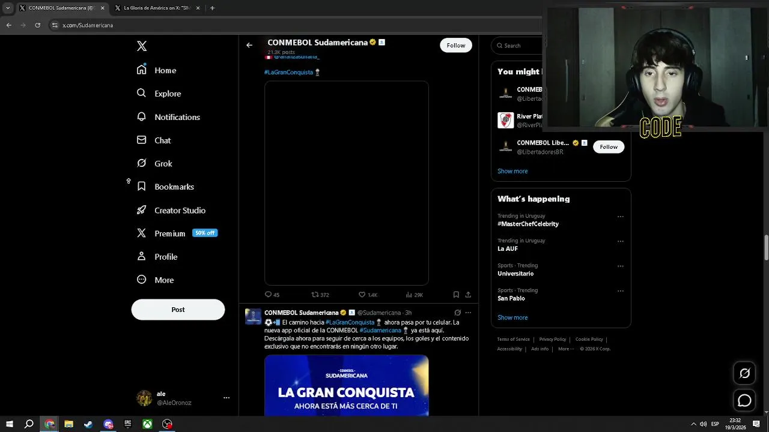Screen dimensions: 769x432
Task: Open Windows Start menu
Action: pyautogui.click(x=9, y=424)
